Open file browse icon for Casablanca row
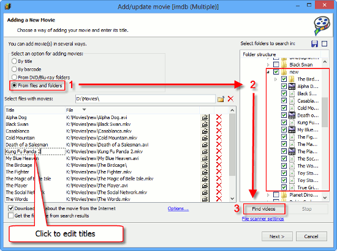 [205, 131]
